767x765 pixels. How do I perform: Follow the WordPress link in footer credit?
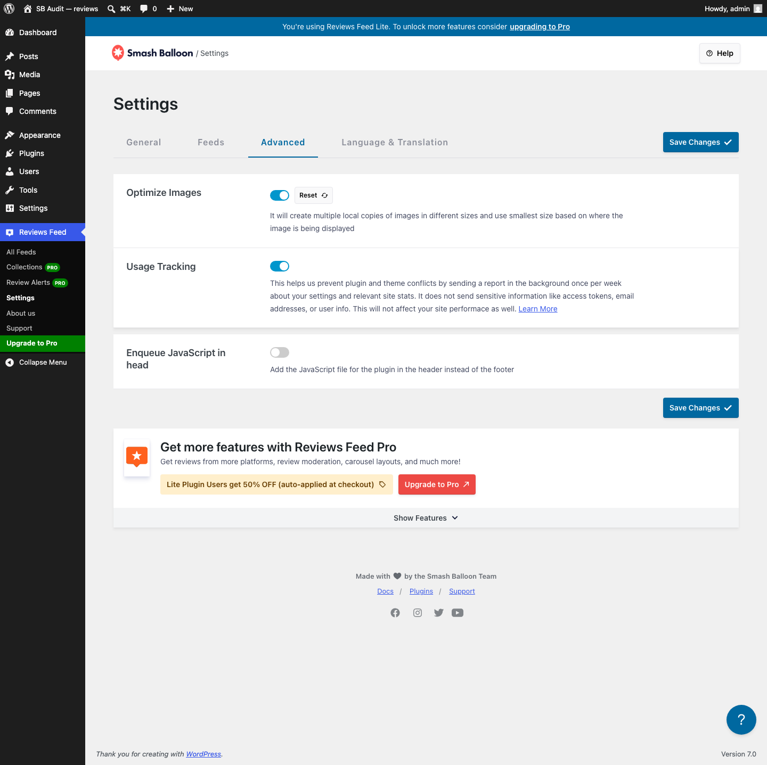[203, 754]
